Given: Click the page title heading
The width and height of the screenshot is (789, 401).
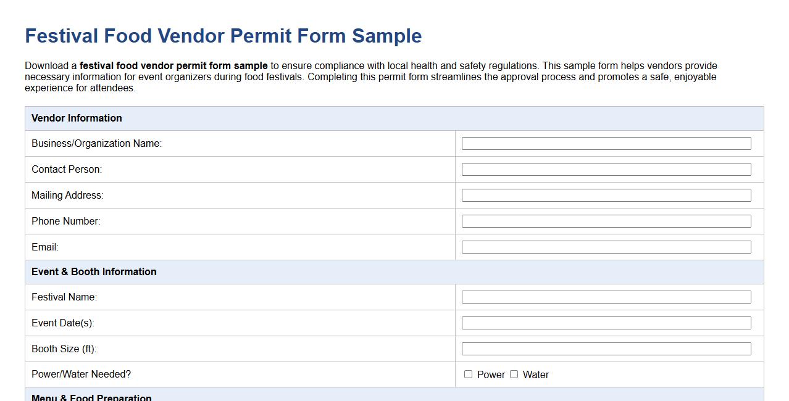Looking at the screenshot, I should 222,36.
